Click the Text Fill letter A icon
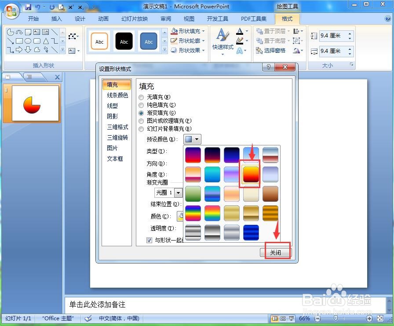 point(240,31)
